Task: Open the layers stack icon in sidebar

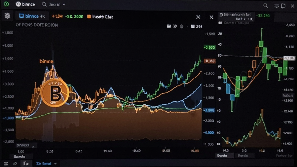Action: (7, 16)
